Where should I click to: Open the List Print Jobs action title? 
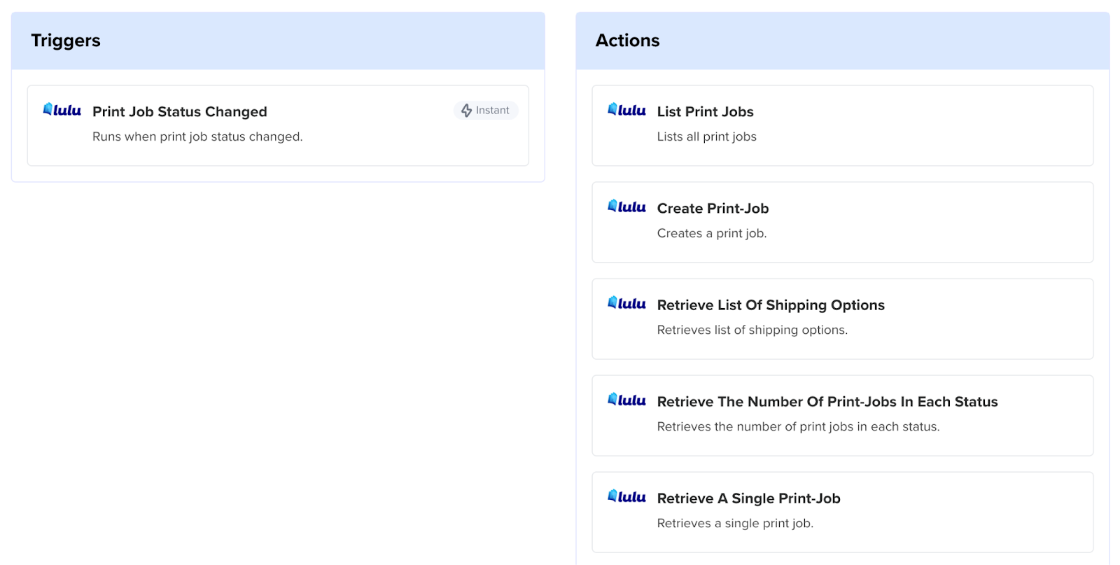click(705, 112)
